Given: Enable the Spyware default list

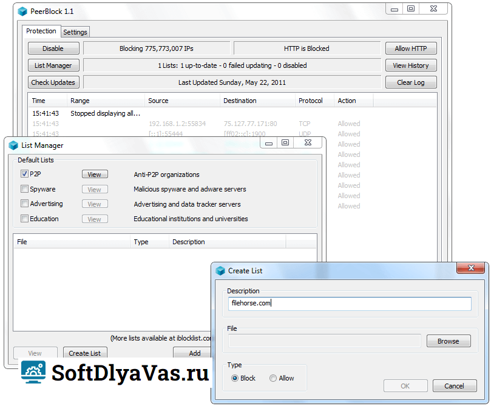Looking at the screenshot, I should (24, 189).
